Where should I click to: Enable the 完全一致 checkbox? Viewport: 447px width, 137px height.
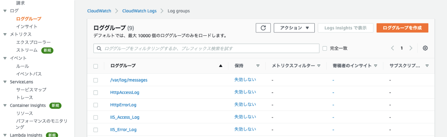tap(325, 48)
